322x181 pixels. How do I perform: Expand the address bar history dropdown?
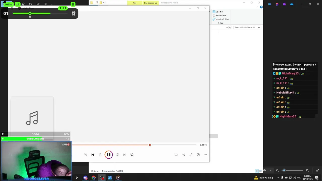[x=227, y=27]
